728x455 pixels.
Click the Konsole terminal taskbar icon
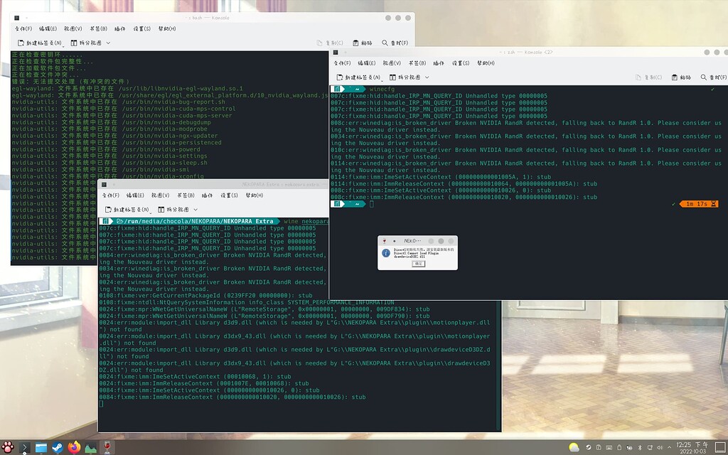tap(24, 448)
